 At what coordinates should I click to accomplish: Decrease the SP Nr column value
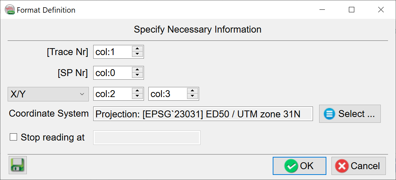click(137, 75)
